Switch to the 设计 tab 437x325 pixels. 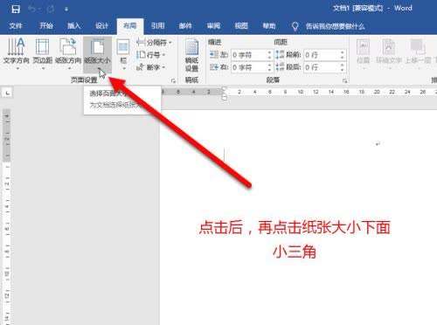point(101,26)
